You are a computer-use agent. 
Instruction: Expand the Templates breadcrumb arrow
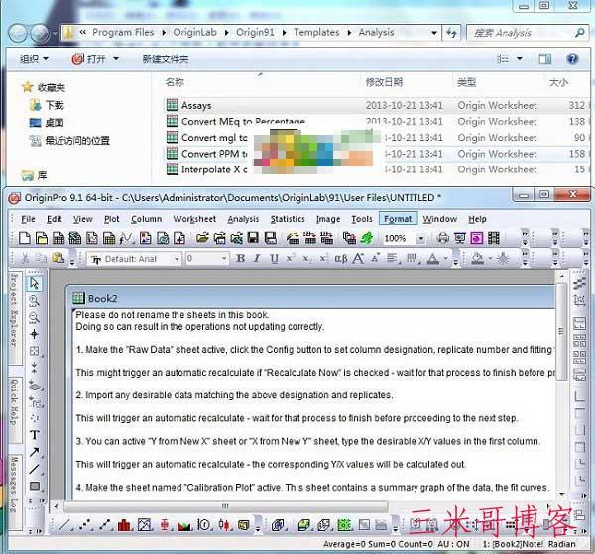click(349, 33)
